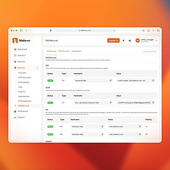Go back in the browser
This screenshot has width=170, height=170.
[26, 30]
